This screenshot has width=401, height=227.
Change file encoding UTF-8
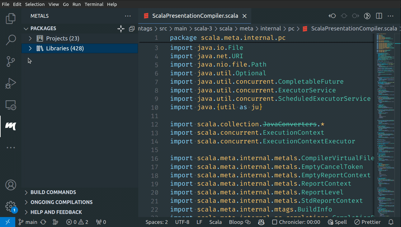tap(182, 222)
